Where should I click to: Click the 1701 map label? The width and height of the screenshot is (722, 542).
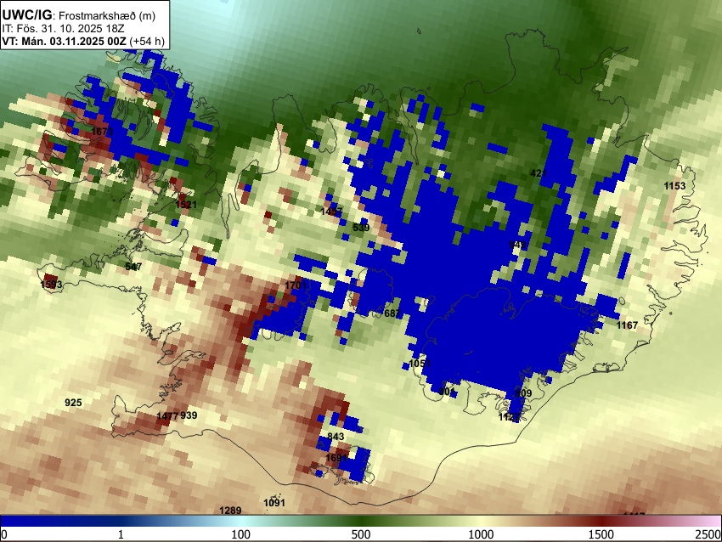tap(296, 285)
